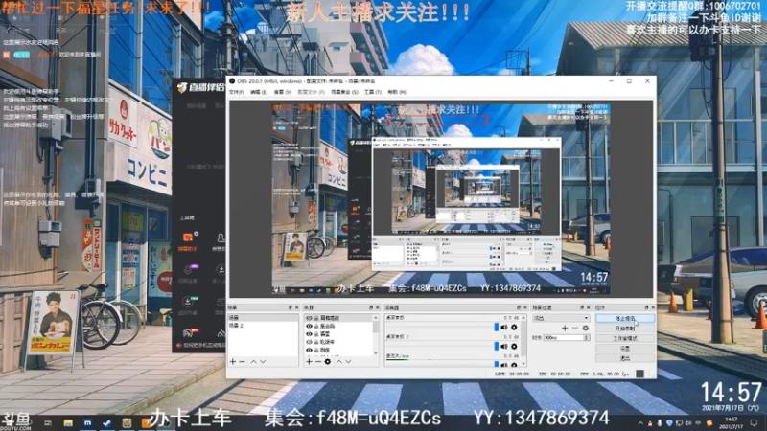767x431 pixels.
Task: Toggle visibility eye of second source row
Action: pos(309,326)
